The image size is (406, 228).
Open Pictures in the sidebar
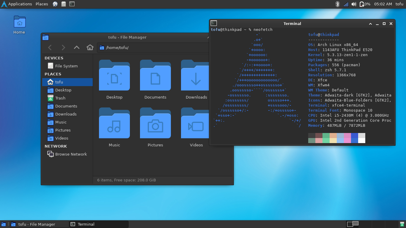point(67,130)
